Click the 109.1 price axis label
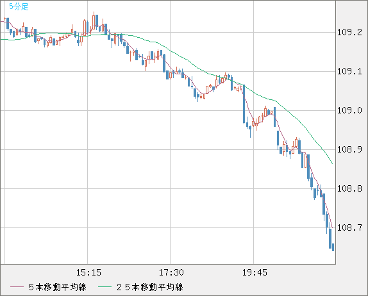The height and width of the screenshot is (296, 368). pyautogui.click(x=349, y=71)
